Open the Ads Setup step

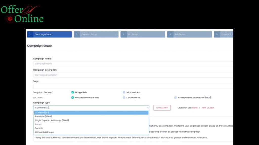189,34
